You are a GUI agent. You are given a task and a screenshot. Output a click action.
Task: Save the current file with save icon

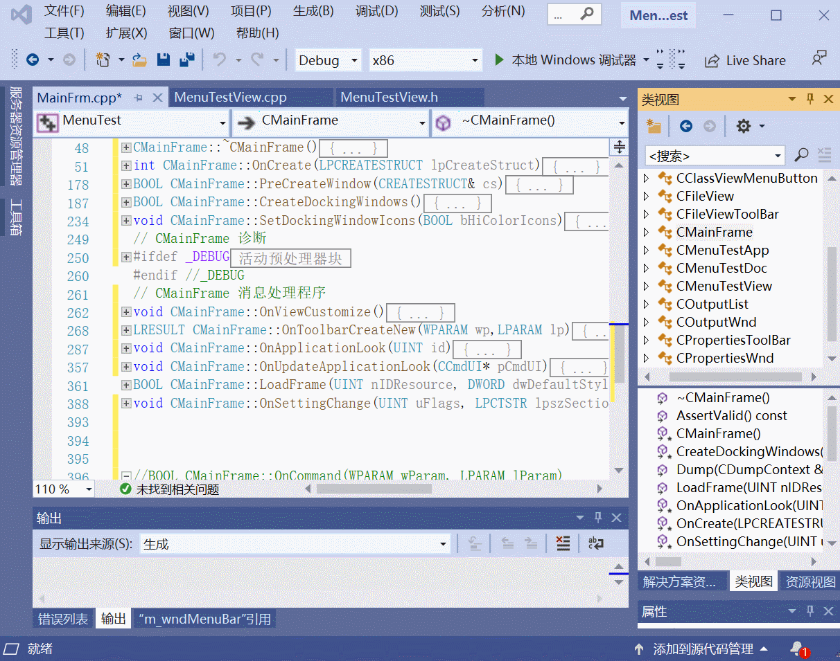point(164,60)
